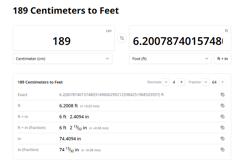Select the 74.4094 in value
249x162 pixels.
tap(70, 139)
